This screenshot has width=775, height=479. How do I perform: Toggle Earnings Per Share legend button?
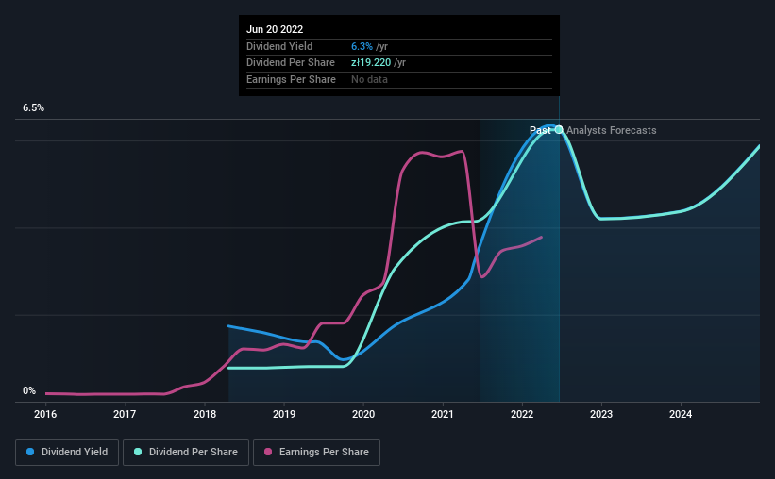(x=318, y=453)
